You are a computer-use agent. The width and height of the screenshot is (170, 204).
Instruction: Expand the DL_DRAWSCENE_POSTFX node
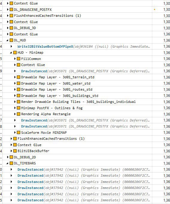point(8,10)
